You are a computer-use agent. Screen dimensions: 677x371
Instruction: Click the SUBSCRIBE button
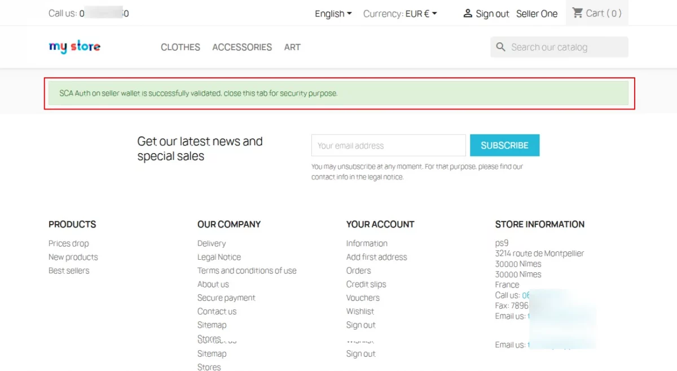(x=504, y=145)
